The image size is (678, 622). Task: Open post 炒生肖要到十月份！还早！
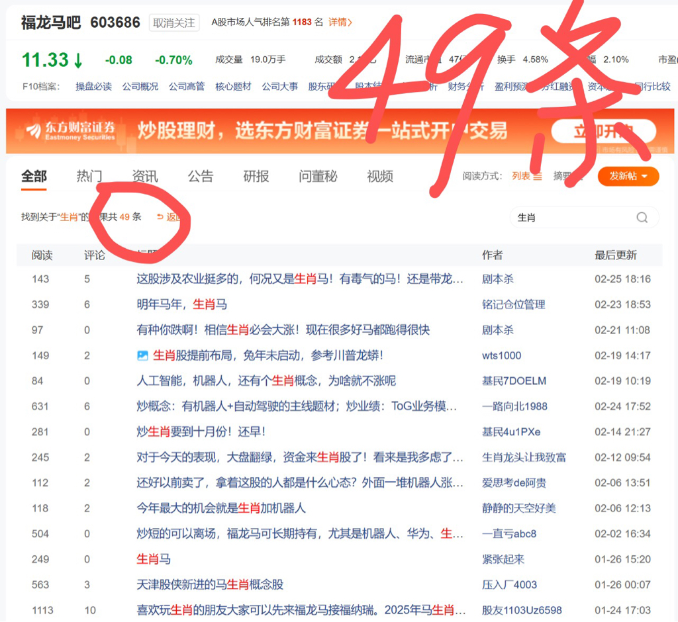click(201, 432)
